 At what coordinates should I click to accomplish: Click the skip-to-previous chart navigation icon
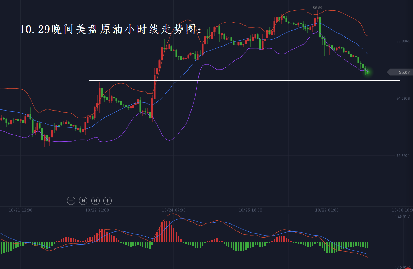coord(83,201)
